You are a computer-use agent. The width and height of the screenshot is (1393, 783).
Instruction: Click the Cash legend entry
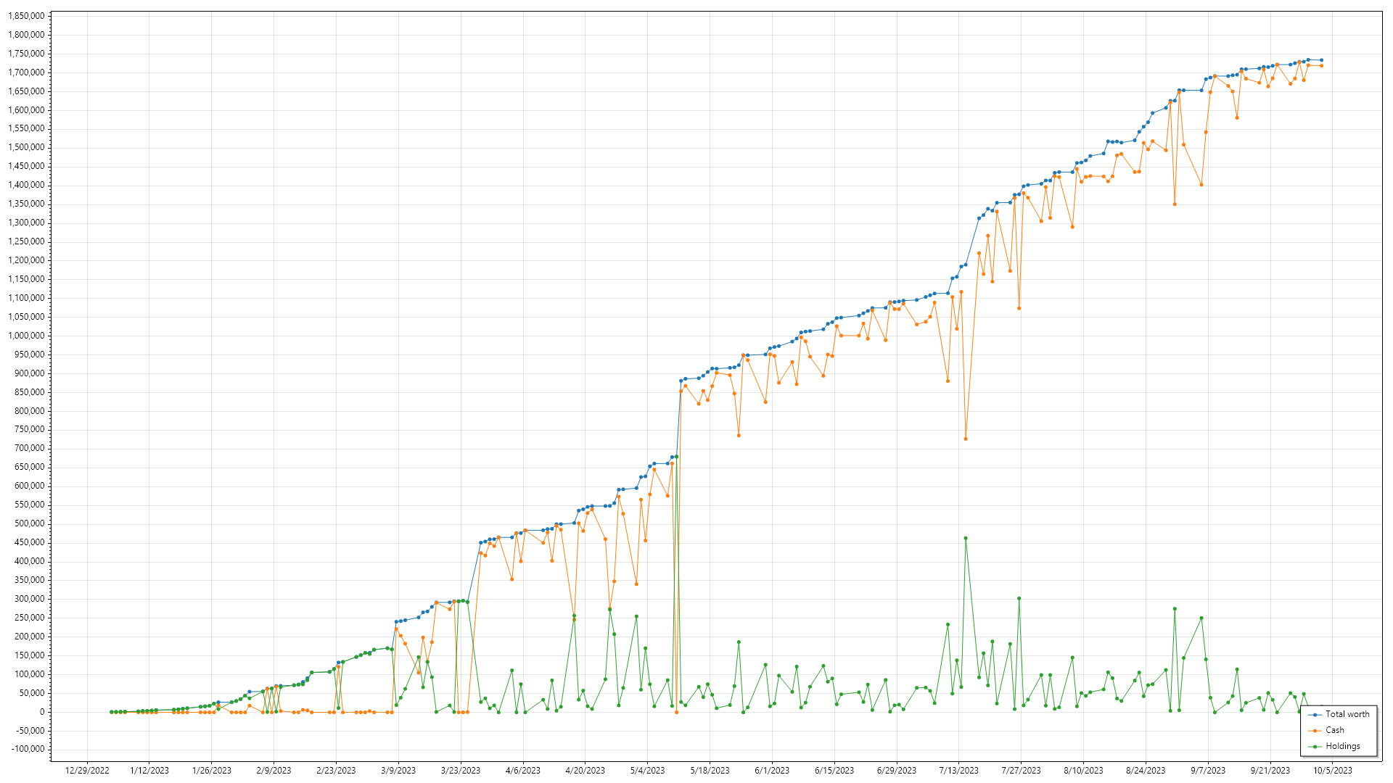(x=1326, y=730)
